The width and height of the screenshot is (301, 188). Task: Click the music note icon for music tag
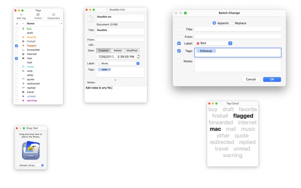23,67
